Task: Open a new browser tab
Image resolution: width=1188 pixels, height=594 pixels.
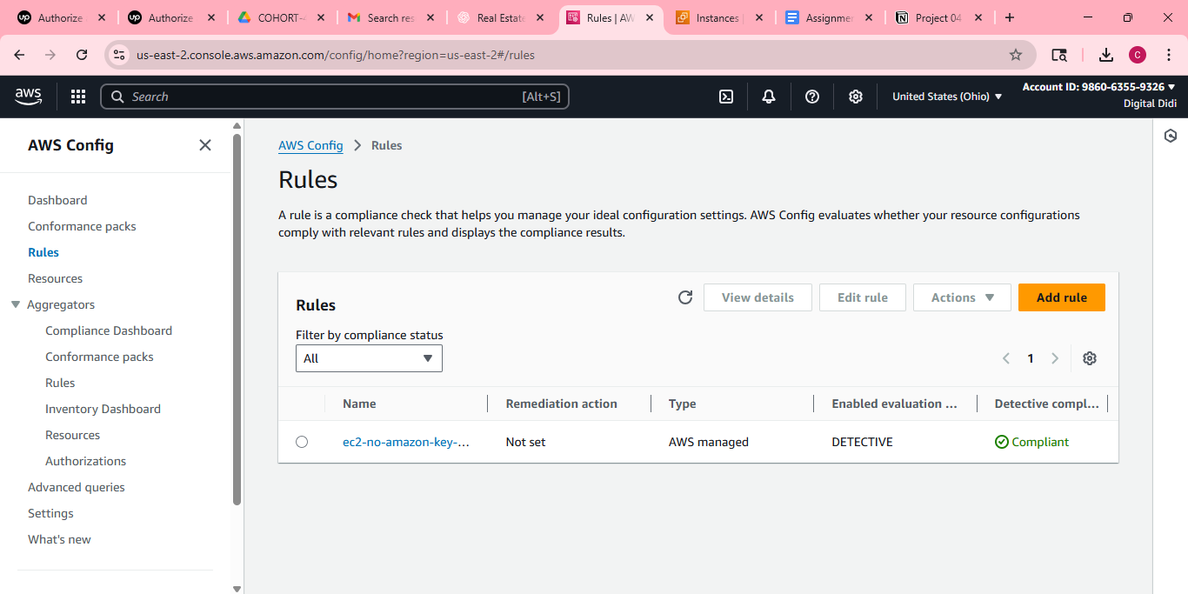Action: point(1009,17)
